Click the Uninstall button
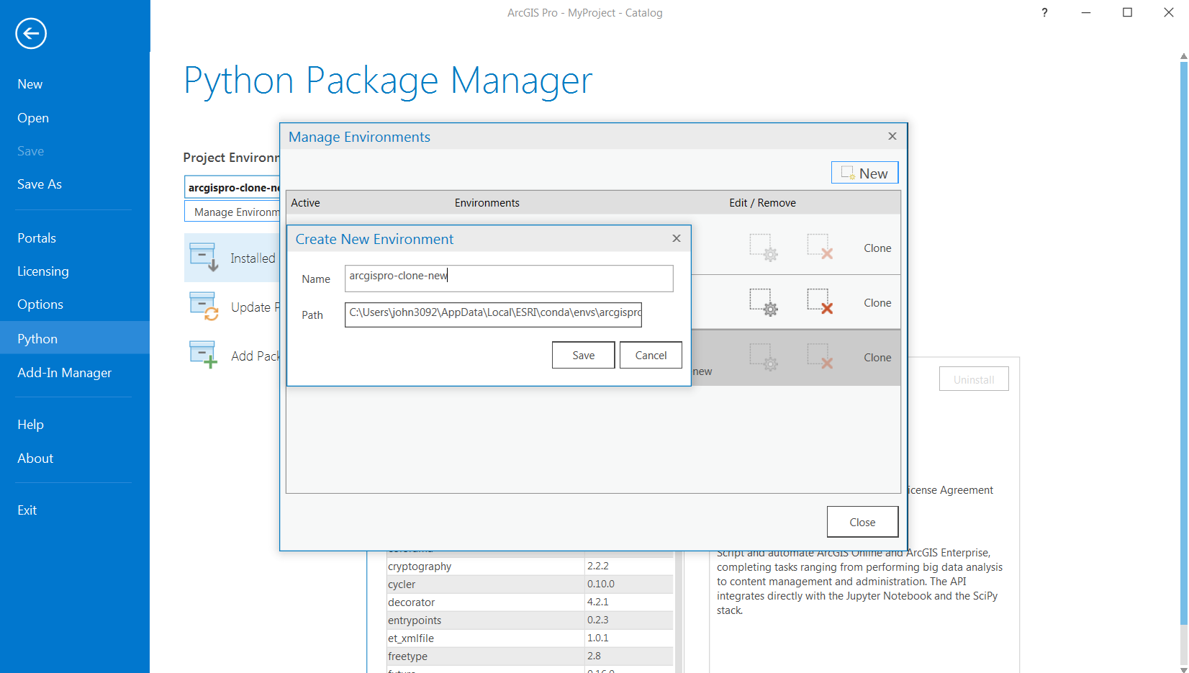The width and height of the screenshot is (1189, 673). point(974,379)
